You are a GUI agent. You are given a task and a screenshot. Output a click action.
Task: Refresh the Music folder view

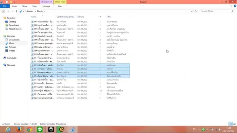(x=196, y=11)
